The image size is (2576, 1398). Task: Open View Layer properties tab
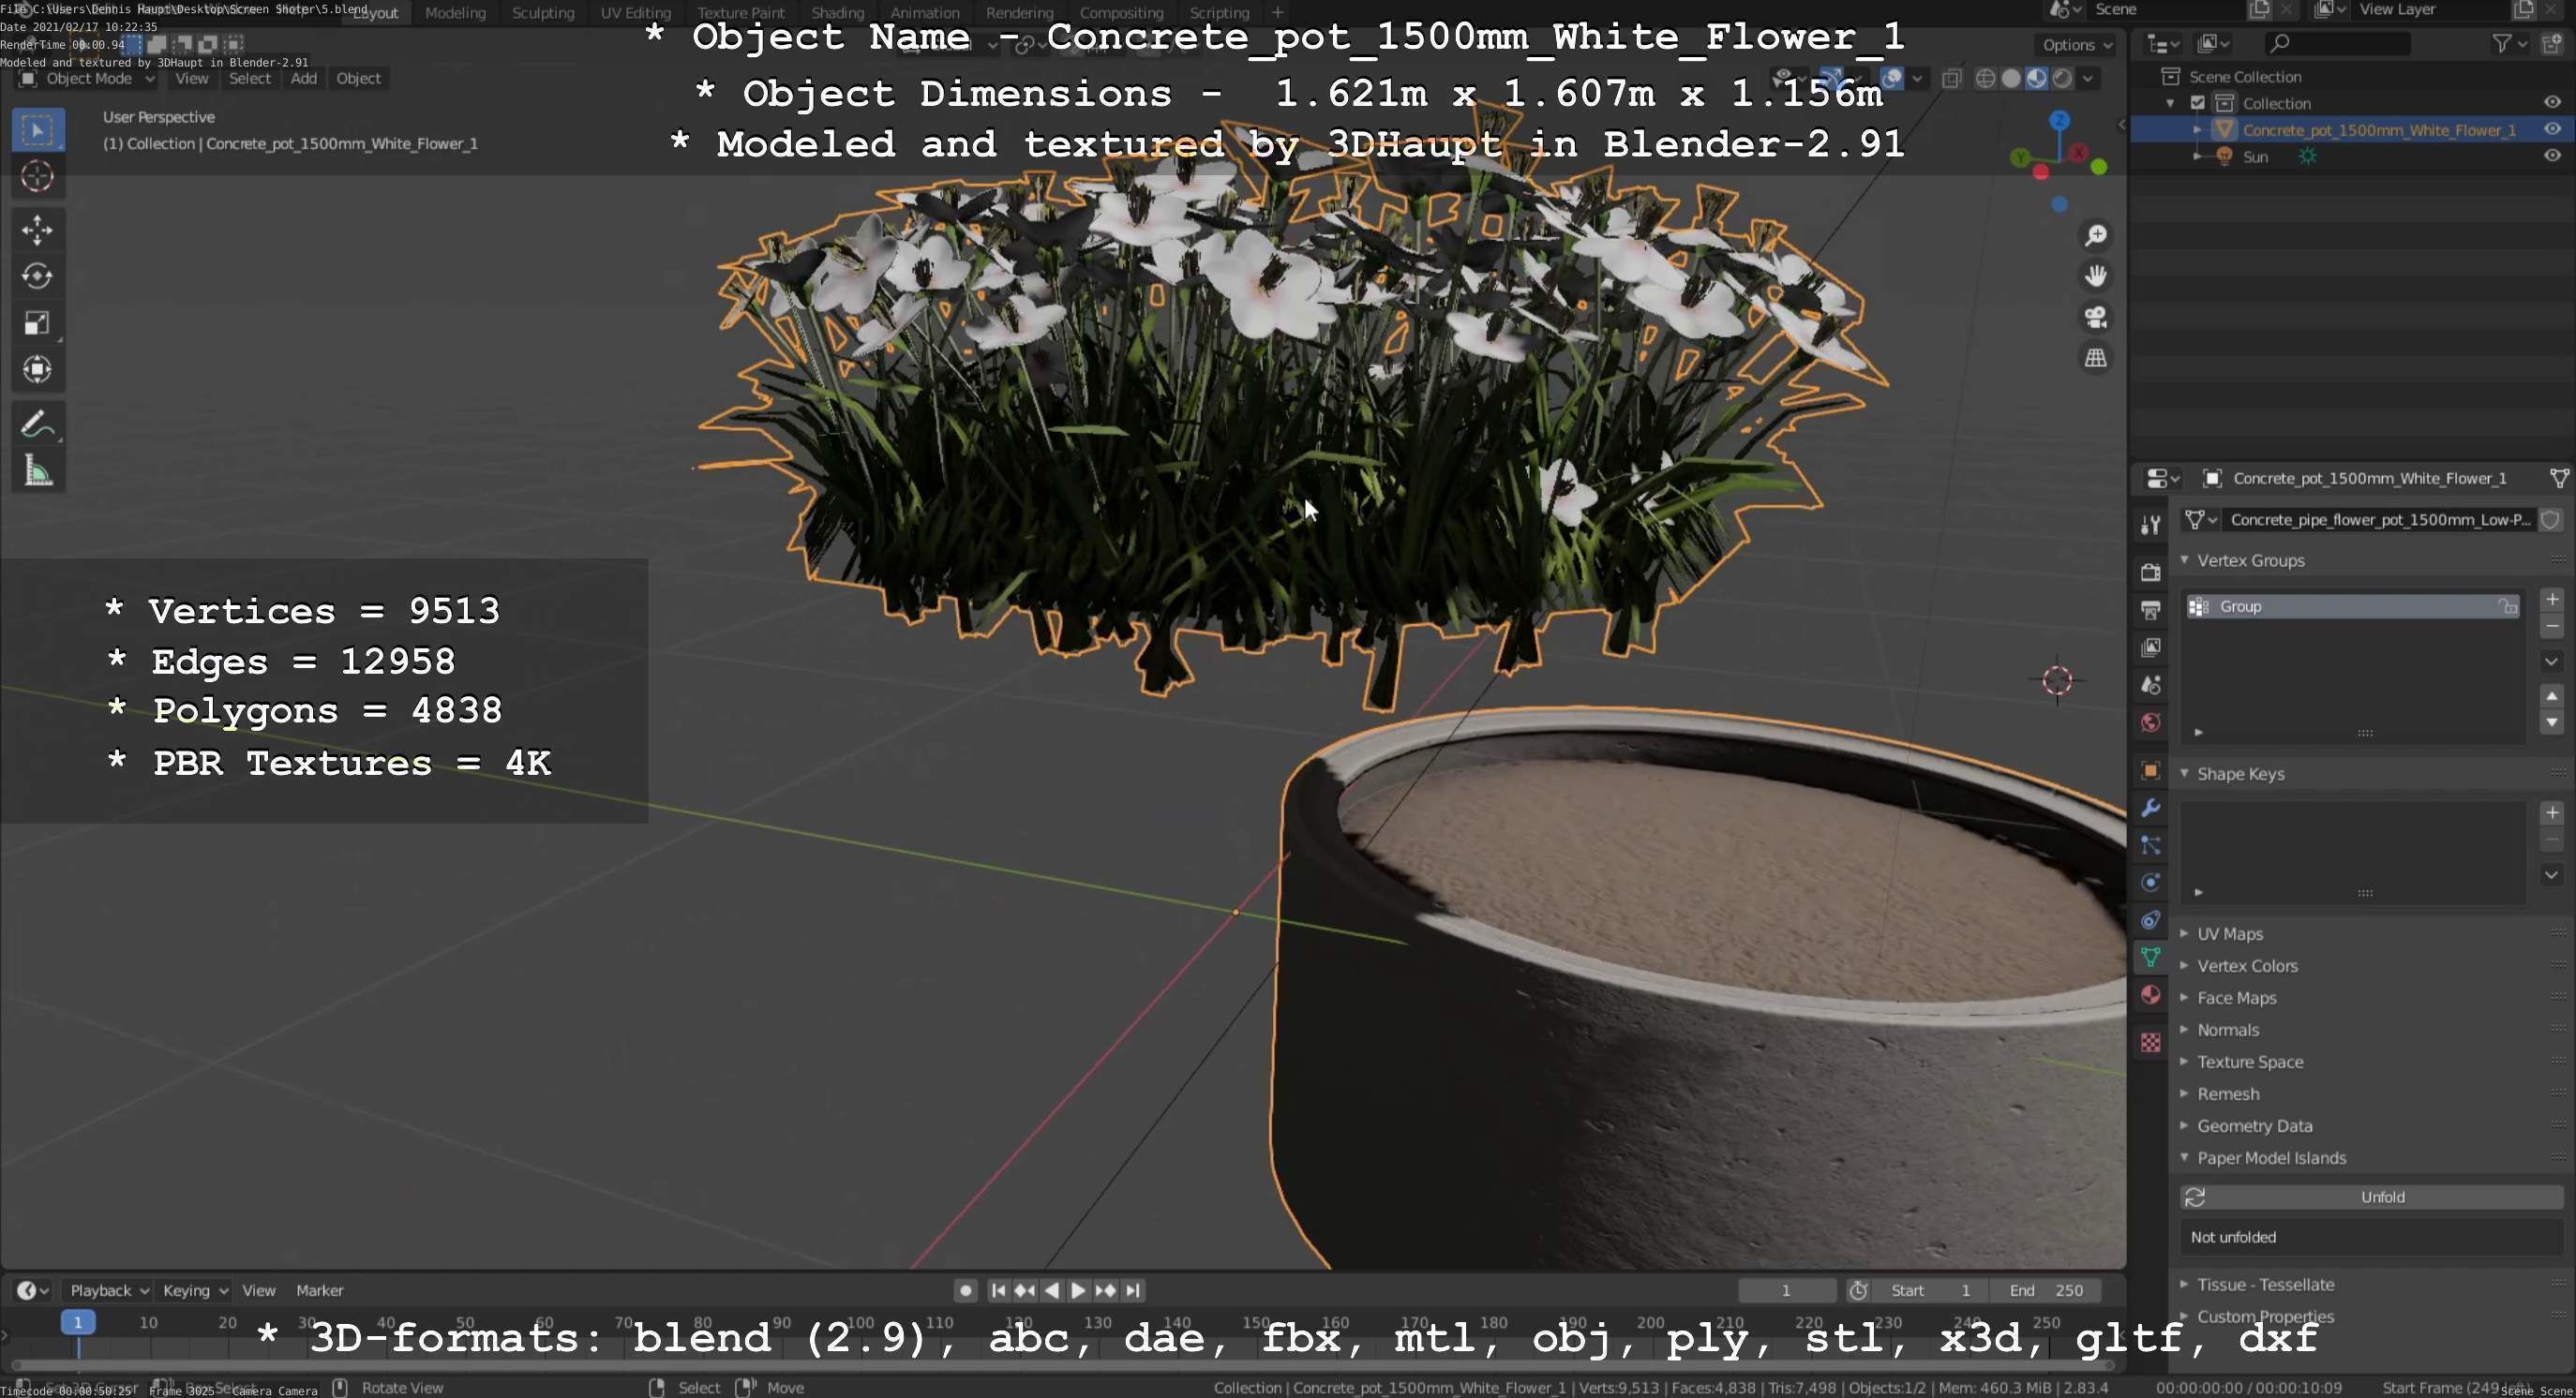(x=2151, y=647)
